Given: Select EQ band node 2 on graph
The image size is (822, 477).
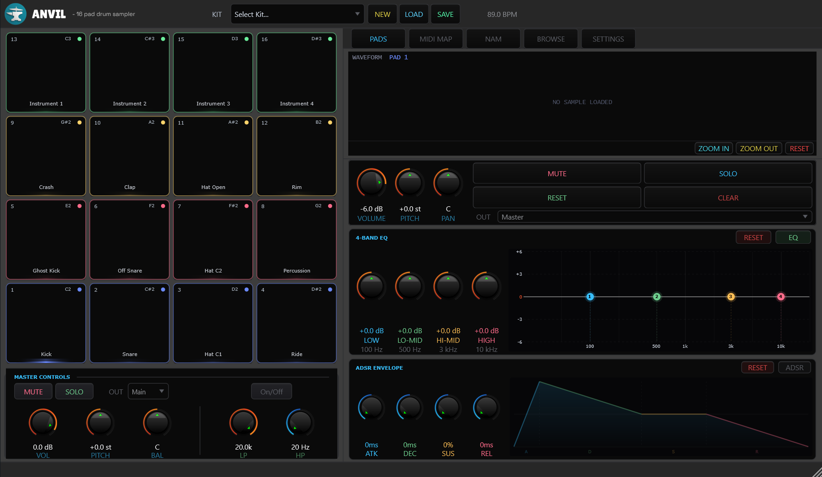Looking at the screenshot, I should click(x=656, y=297).
